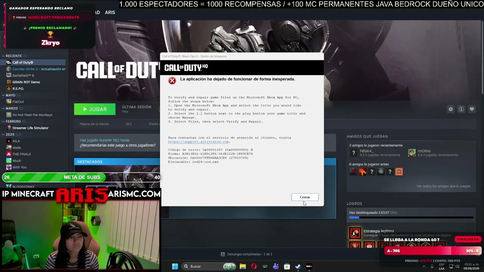Open Windows Start menu
Screen dimensions: 484x272
175,266
